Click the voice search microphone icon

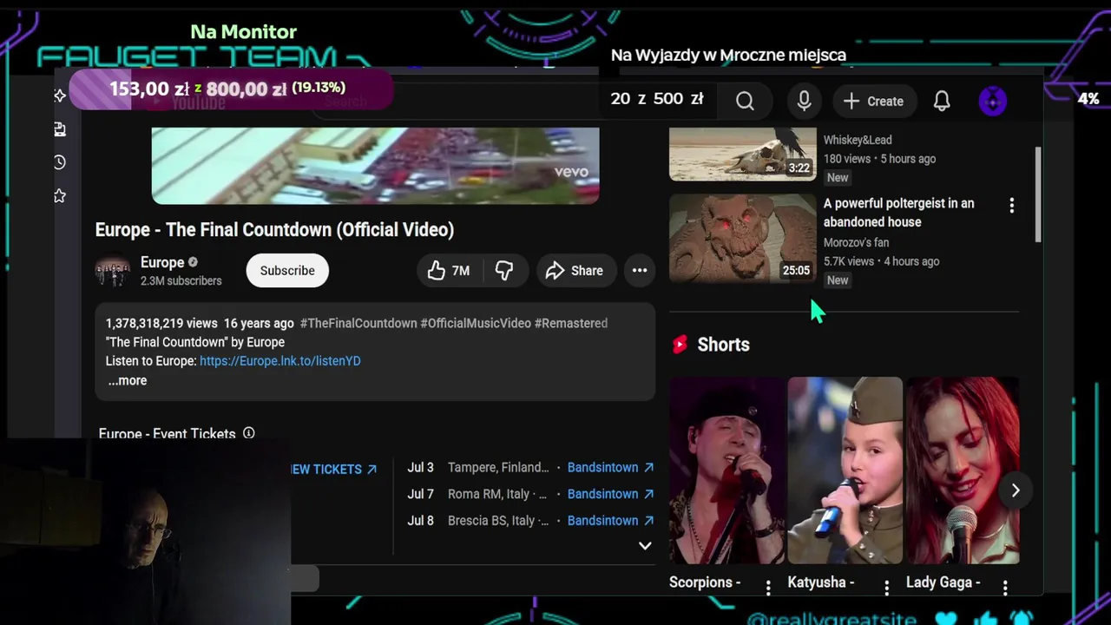coord(805,101)
